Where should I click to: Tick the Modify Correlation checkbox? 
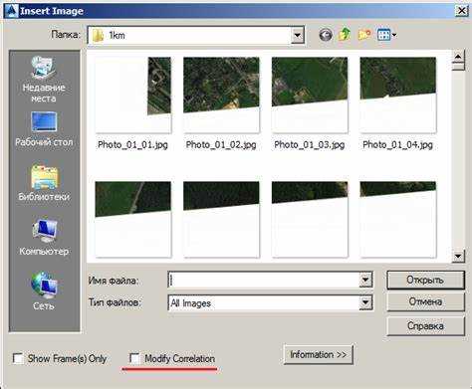coord(134,358)
